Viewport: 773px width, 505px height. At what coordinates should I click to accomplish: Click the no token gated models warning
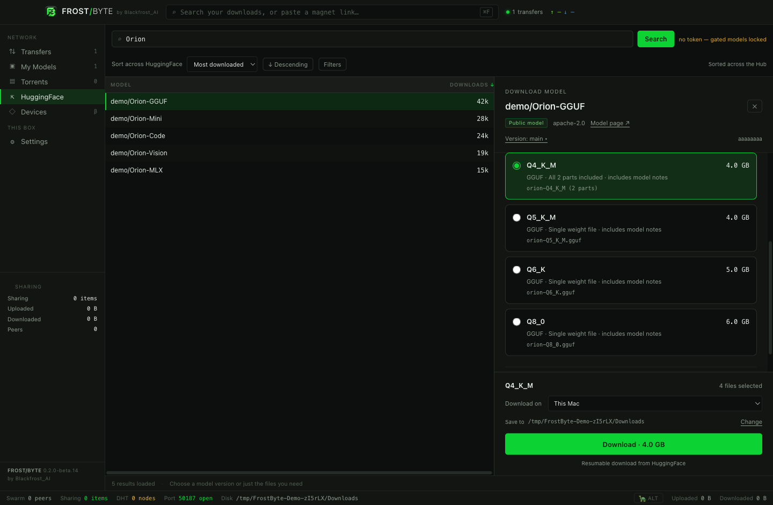click(723, 40)
